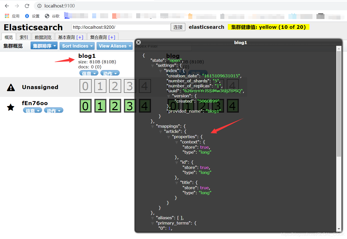The height and width of the screenshot is (239, 347).
Task: Collapse the "primary_terms" JSON node
Action: tap(152, 223)
